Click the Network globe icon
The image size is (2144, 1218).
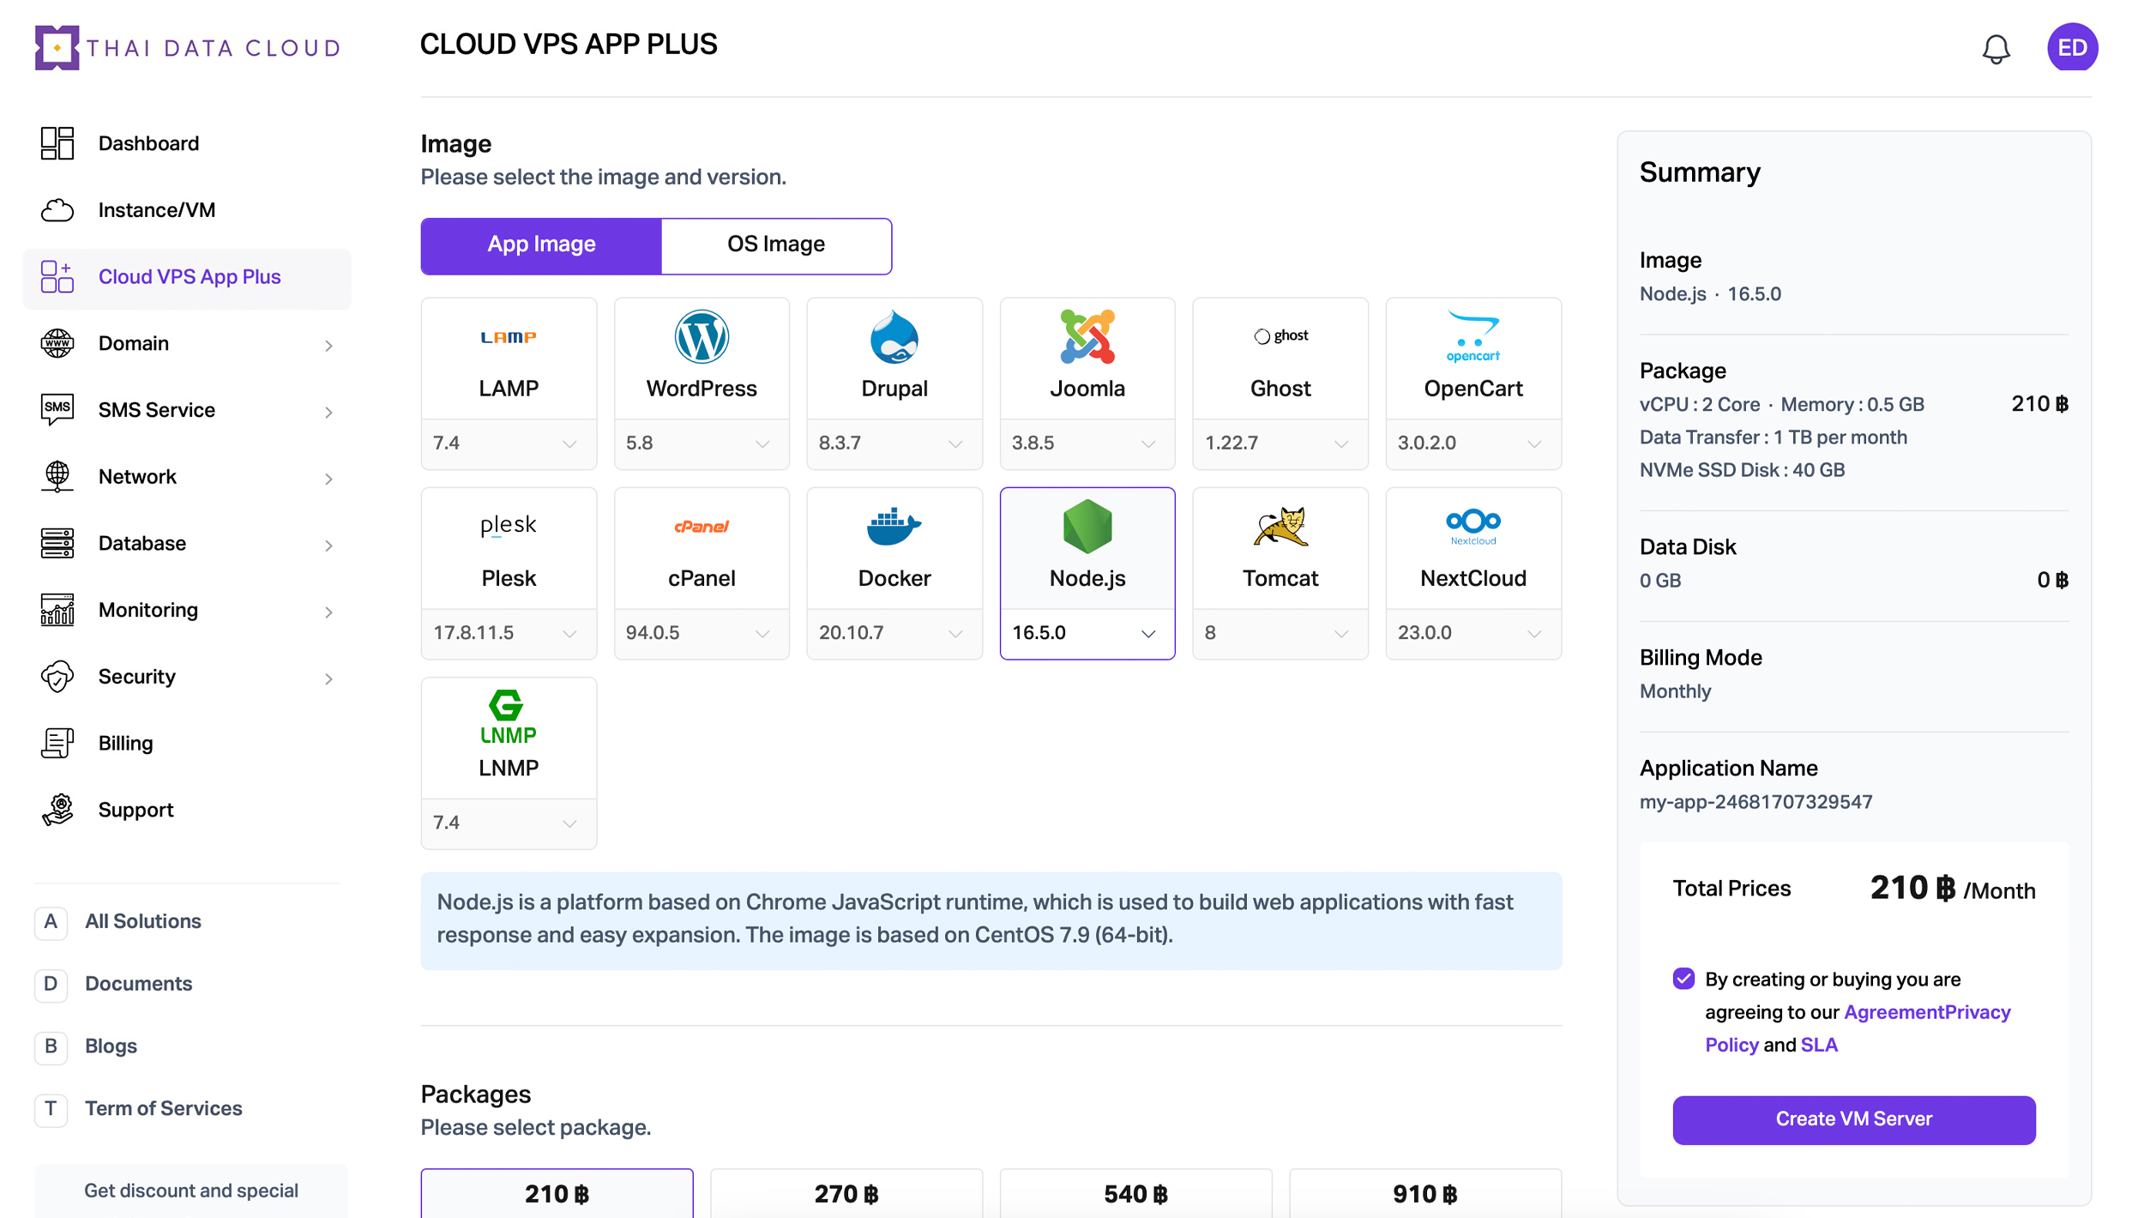coord(57,477)
